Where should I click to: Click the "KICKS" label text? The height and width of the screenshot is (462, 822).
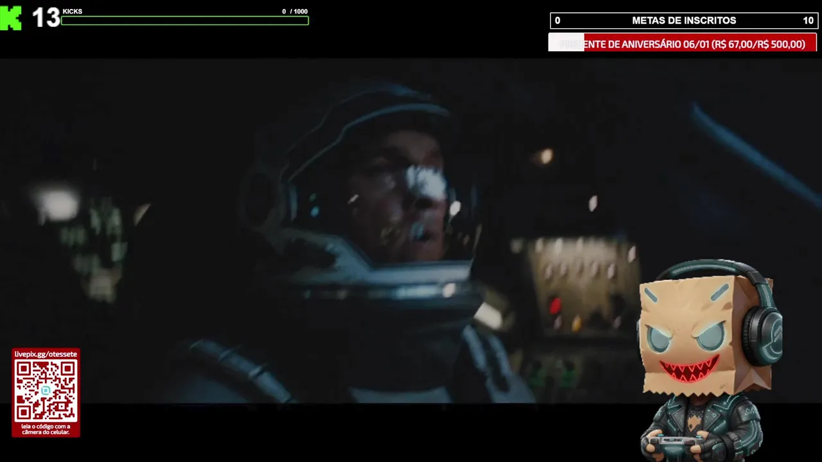(x=73, y=12)
